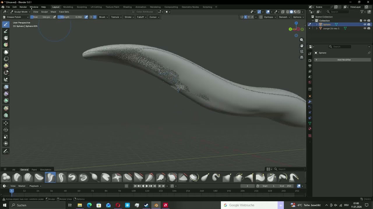Viewport: 373px width, 209px height.
Task: Expand the Stroke settings dropdown
Action: tap(129, 17)
